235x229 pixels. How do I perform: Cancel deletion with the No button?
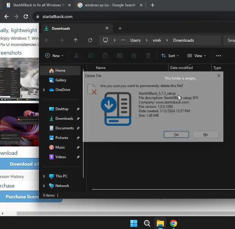(x=206, y=134)
